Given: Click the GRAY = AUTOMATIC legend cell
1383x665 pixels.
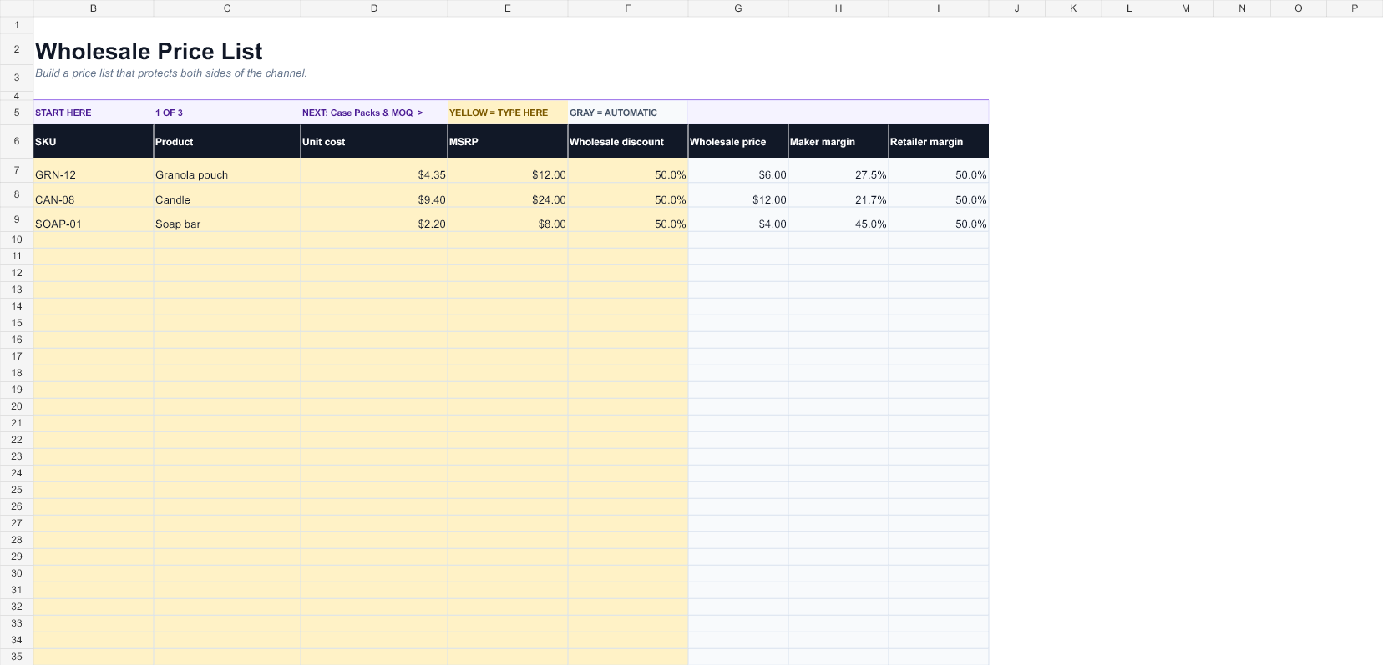Looking at the screenshot, I should 628,113.
